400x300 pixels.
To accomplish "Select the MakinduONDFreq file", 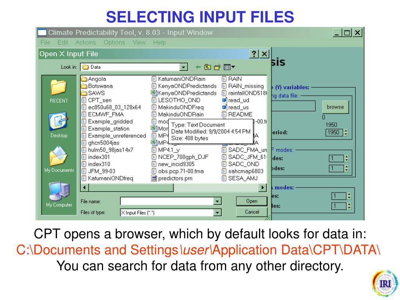I will 178,107.
